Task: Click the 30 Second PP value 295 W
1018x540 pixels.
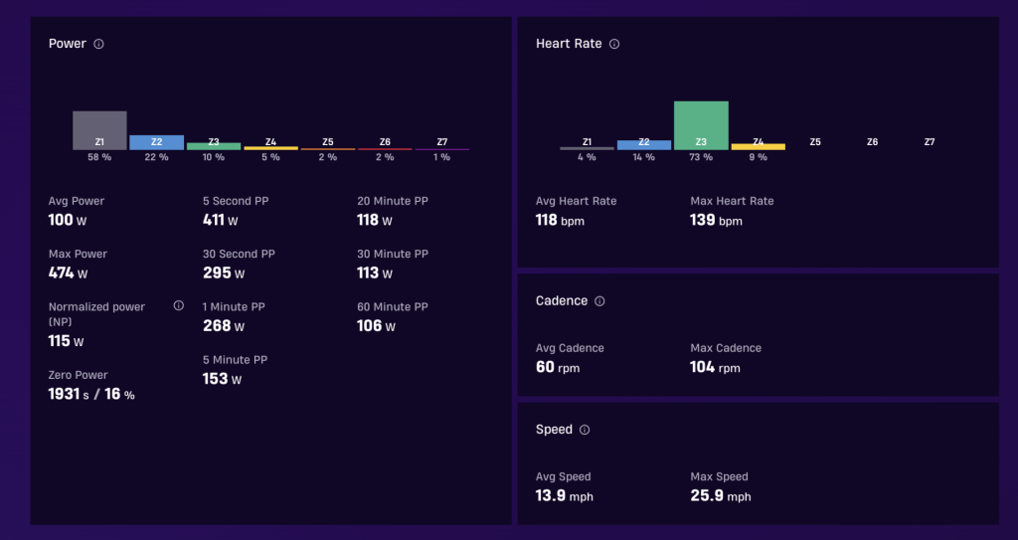Action: pos(224,272)
